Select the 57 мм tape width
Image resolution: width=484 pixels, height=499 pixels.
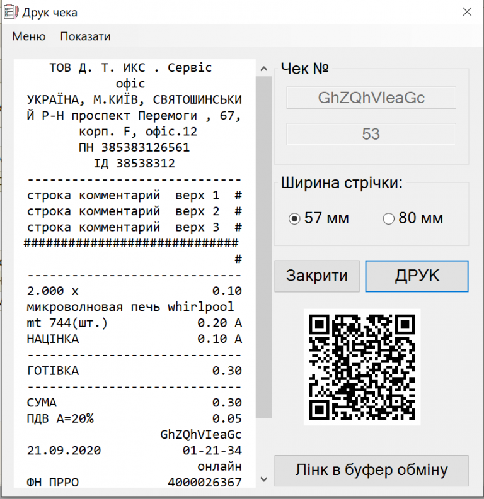point(318,218)
